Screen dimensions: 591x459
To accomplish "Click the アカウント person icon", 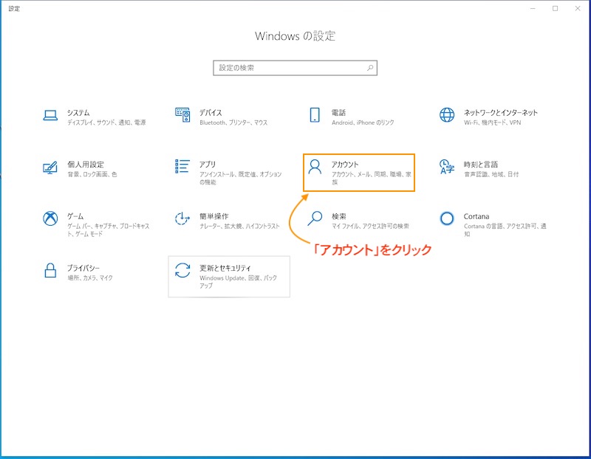I will tap(315, 167).
